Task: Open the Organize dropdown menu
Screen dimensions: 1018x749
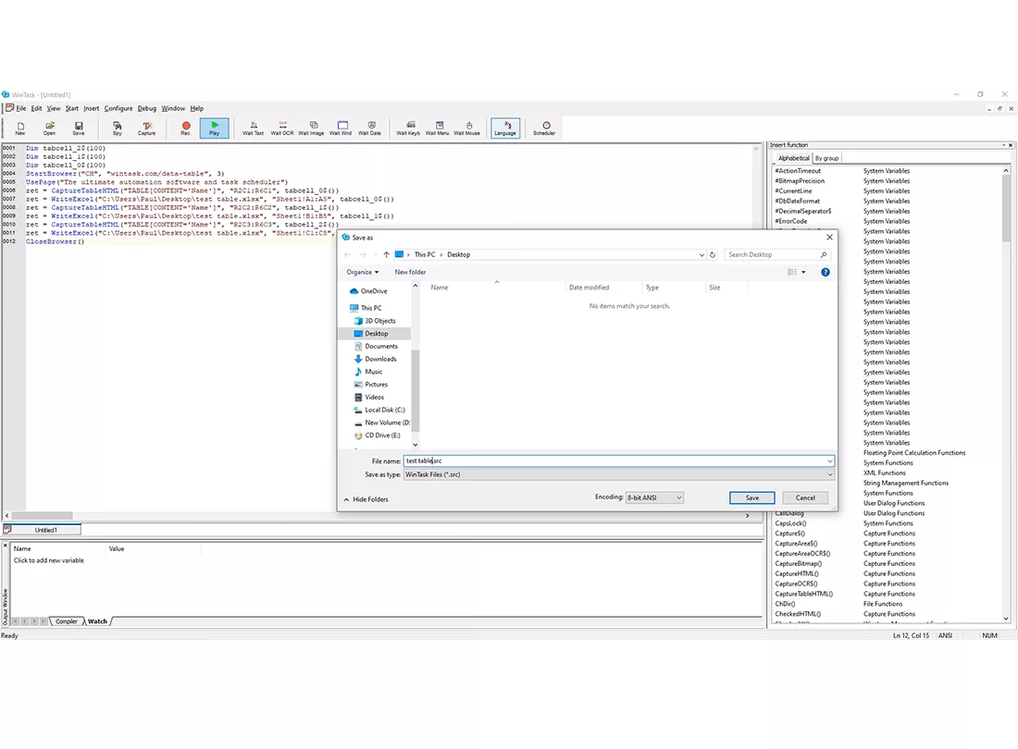Action: point(362,273)
